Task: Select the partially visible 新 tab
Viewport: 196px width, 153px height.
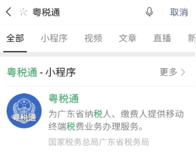Action: coord(191,38)
